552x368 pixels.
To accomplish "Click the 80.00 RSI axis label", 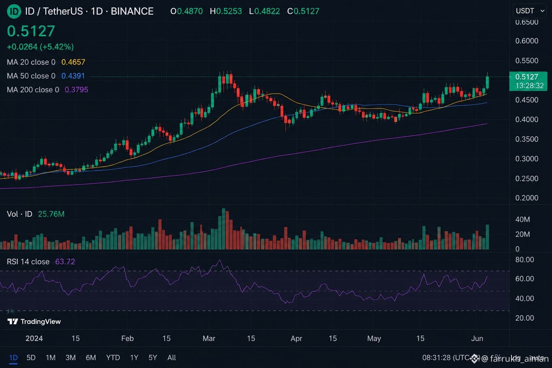I will coord(525,260).
